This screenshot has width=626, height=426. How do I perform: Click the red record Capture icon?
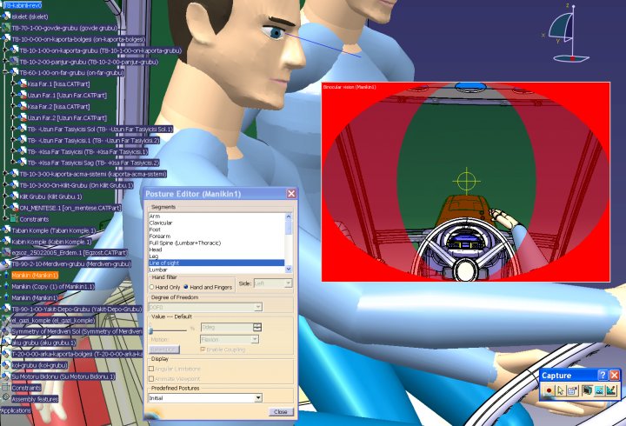pos(549,391)
